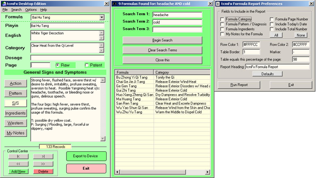Go to first record button
Screen dimensions: 316x178
tap(18, 156)
